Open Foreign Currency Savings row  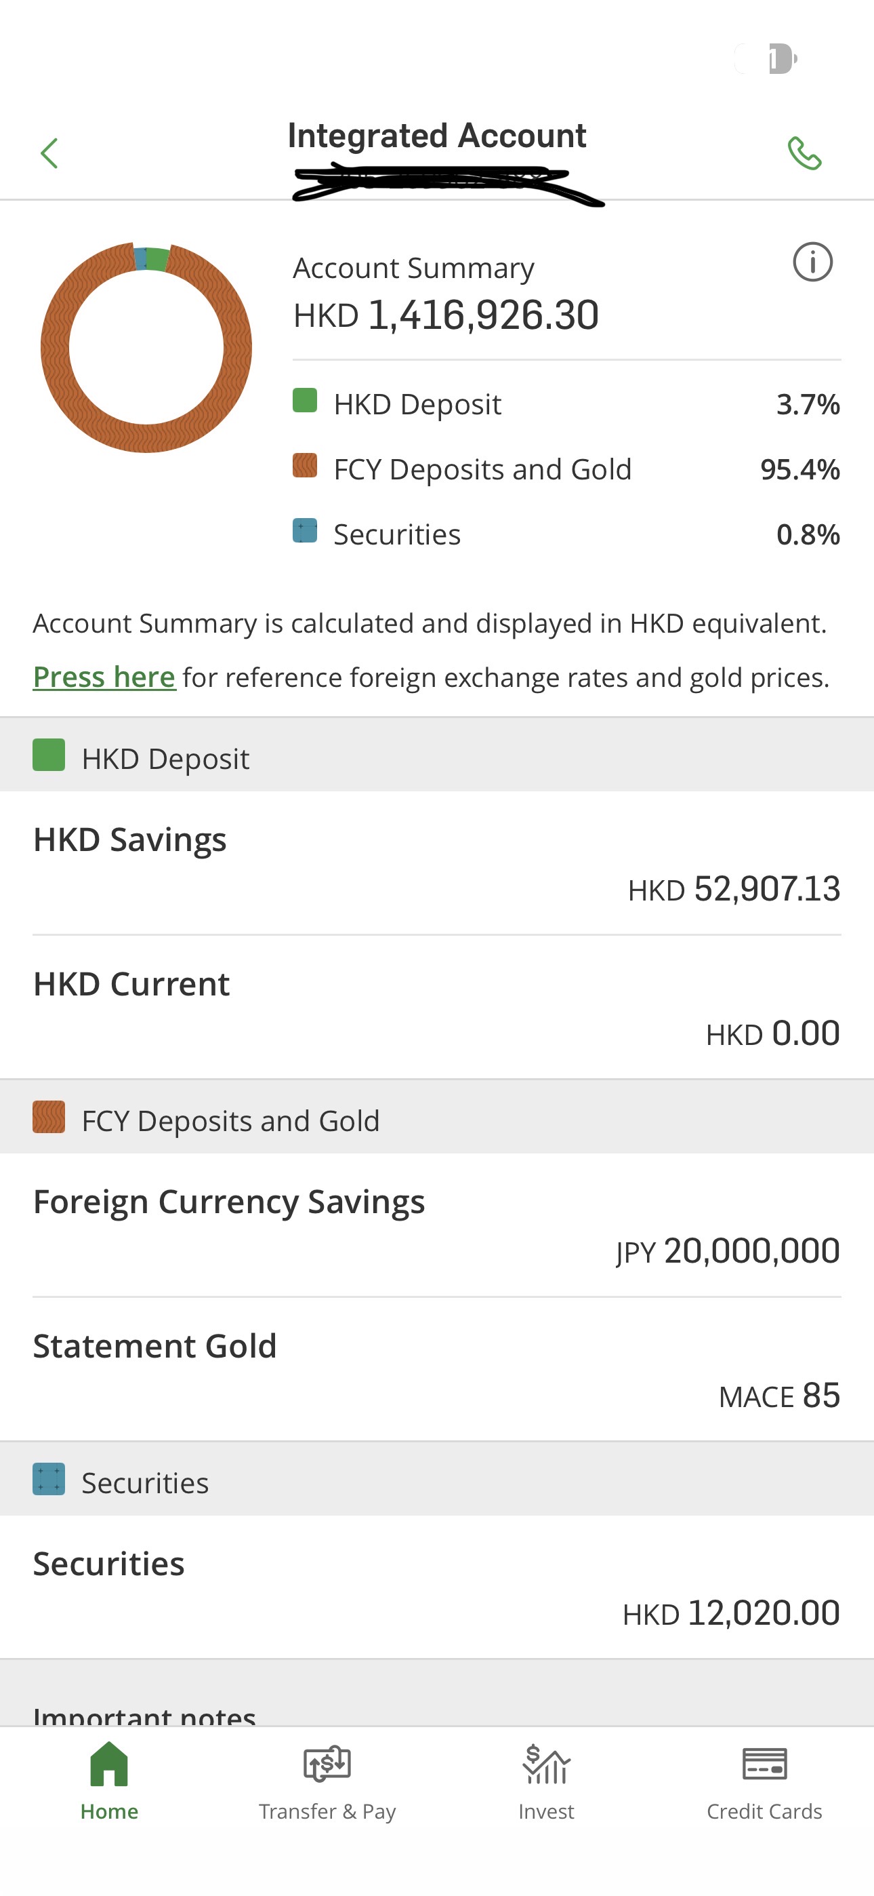click(x=437, y=1225)
